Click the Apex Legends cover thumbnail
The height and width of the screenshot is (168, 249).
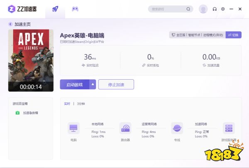tap(31, 60)
